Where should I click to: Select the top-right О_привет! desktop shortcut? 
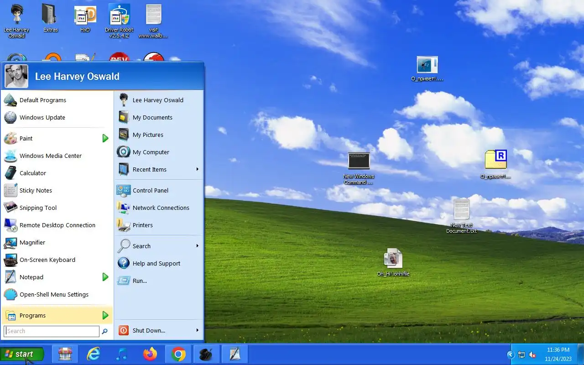(427, 68)
